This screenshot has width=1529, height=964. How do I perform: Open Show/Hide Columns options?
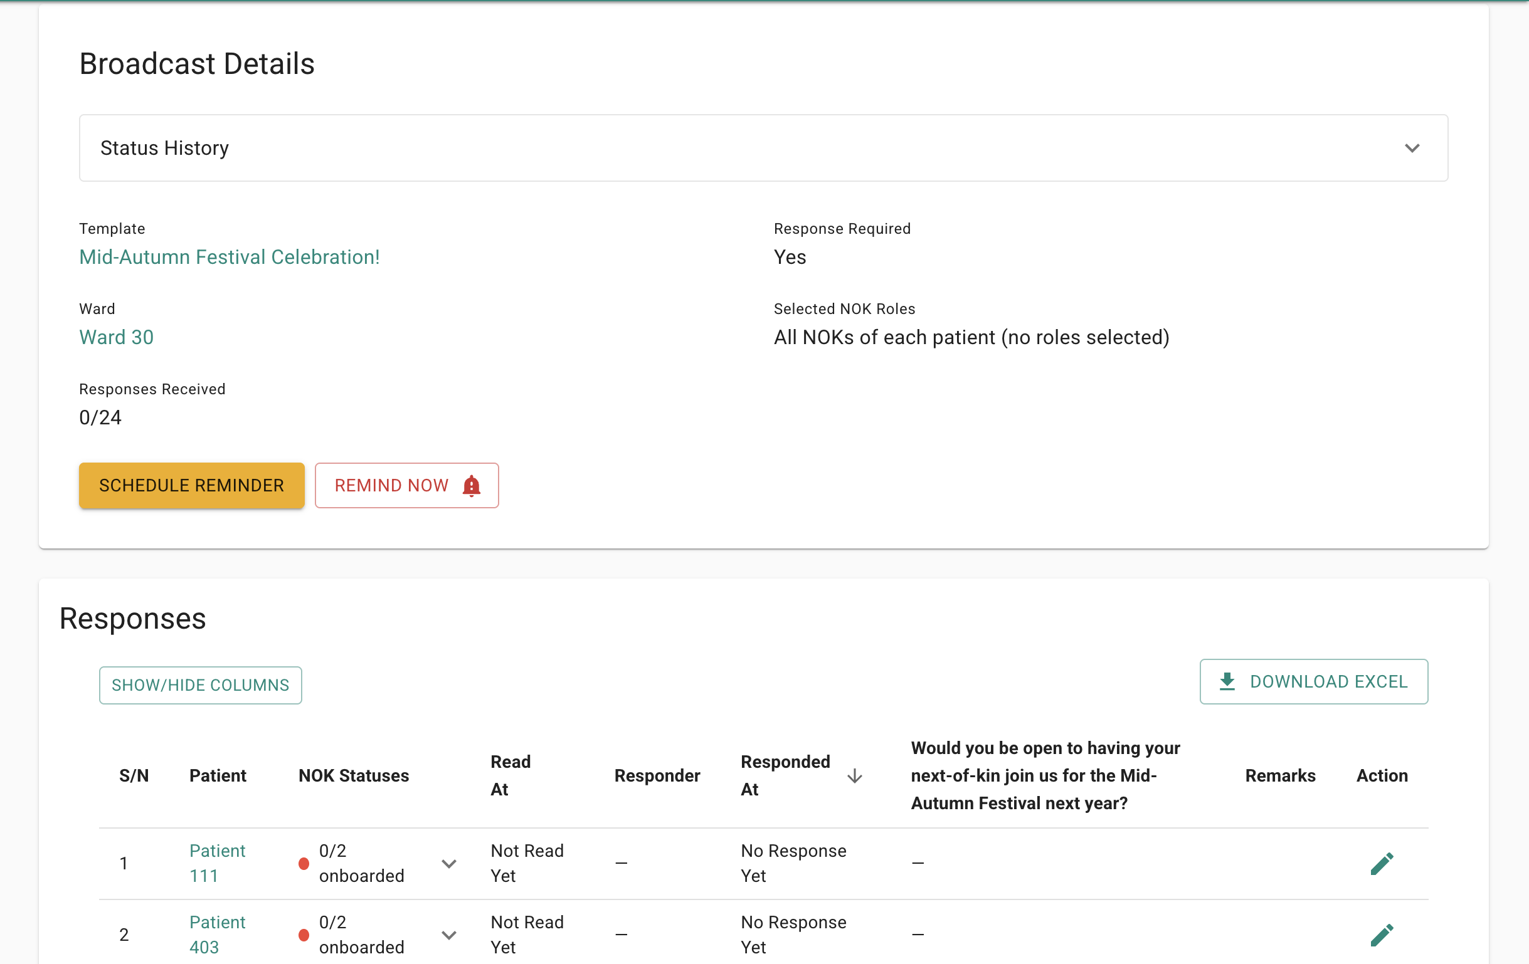pos(200,684)
